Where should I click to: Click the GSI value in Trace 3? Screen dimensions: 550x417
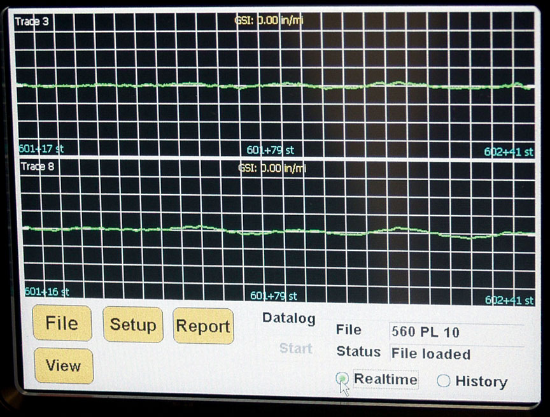(x=269, y=20)
